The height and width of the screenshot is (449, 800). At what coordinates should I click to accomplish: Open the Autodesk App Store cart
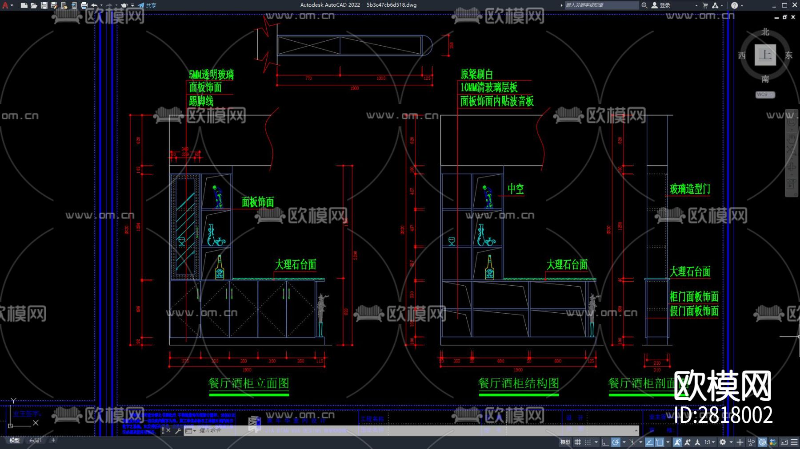pos(705,5)
